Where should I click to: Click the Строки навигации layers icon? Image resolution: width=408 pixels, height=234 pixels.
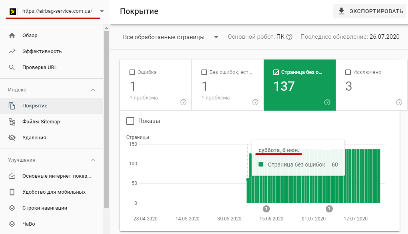click(x=12, y=208)
